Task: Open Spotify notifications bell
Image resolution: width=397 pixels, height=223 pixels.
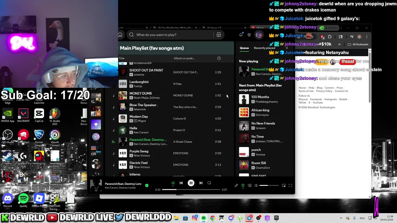Action: [x=241, y=35]
